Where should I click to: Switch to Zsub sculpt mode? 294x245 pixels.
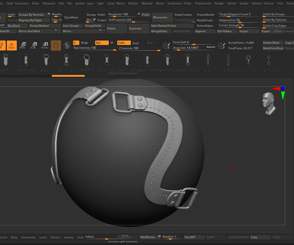click(x=136, y=43)
